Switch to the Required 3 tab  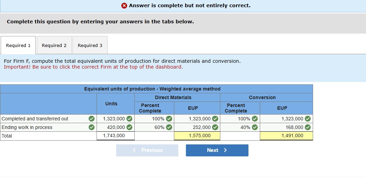click(90, 45)
